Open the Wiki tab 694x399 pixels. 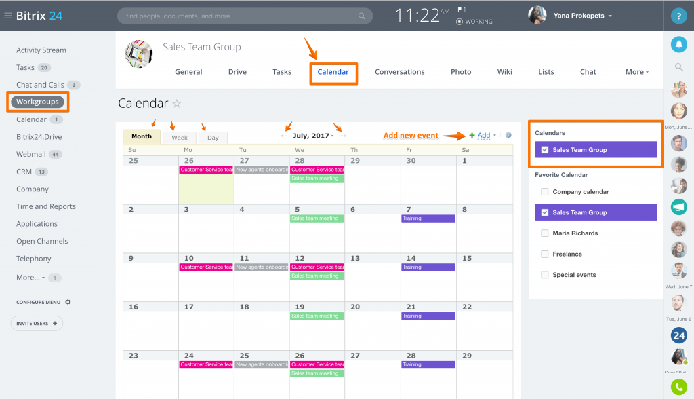pos(504,72)
